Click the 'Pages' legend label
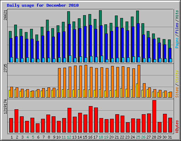The height and width of the screenshot is (141, 181). click(177, 43)
